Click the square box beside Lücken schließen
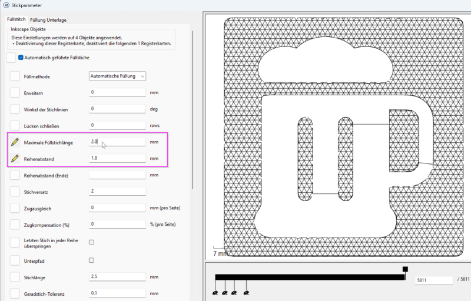This screenshot has height=301, width=471. coord(15,125)
